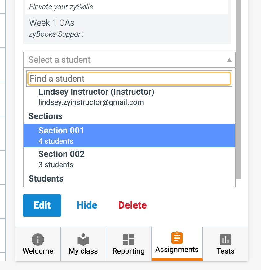Collapse the Select a student dropdown arrow

[x=229, y=60]
